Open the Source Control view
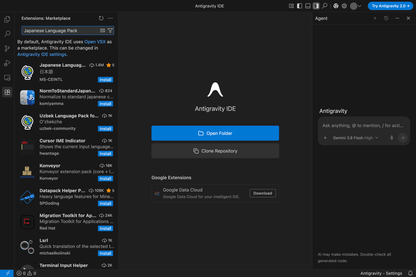The height and width of the screenshot is (277, 416). pos(7,48)
